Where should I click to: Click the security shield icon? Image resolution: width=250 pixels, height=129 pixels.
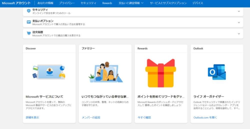click(x=29, y=11)
